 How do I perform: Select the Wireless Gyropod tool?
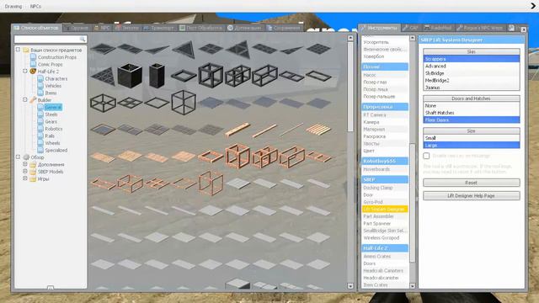coord(385,237)
